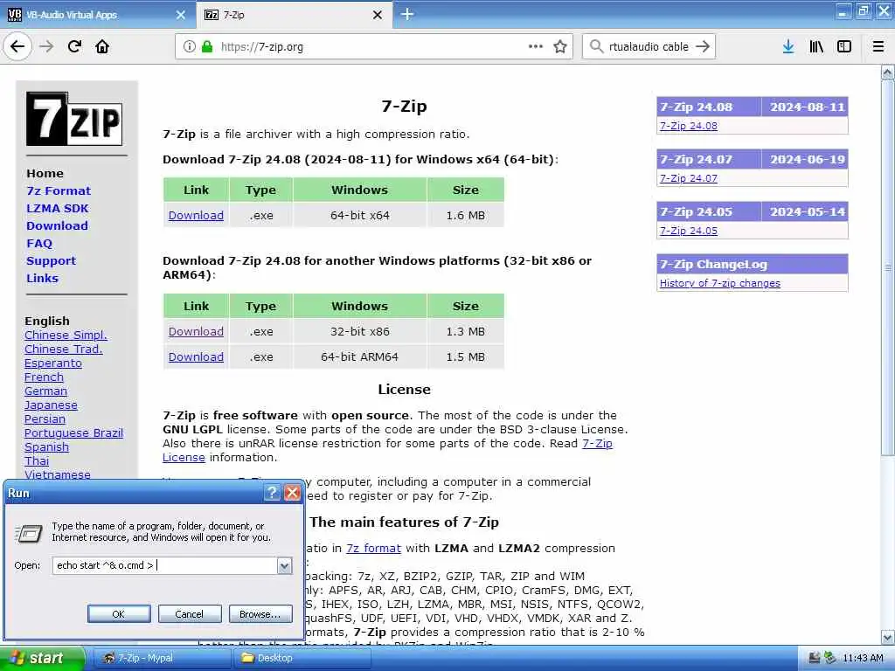The width and height of the screenshot is (895, 671).
Task: Go back with the browser back arrow
Action: [17, 47]
